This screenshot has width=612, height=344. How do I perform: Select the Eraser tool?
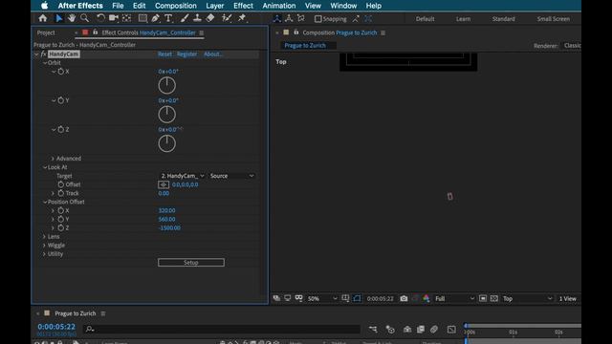[x=210, y=18]
